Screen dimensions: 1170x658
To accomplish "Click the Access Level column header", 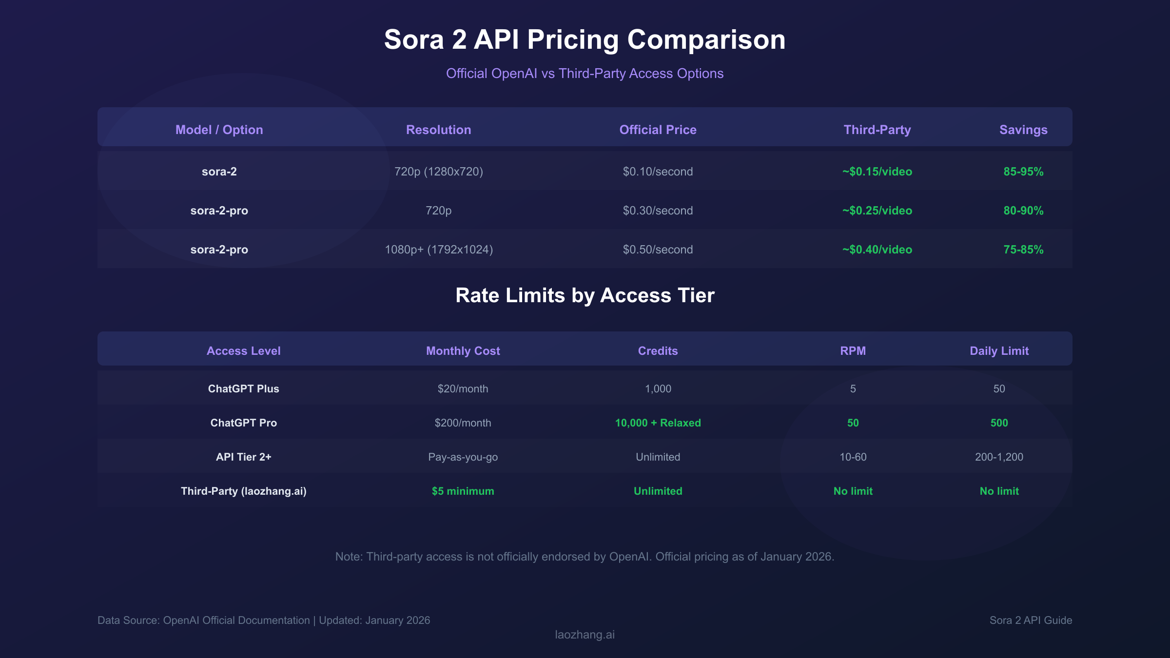I will pyautogui.click(x=243, y=350).
